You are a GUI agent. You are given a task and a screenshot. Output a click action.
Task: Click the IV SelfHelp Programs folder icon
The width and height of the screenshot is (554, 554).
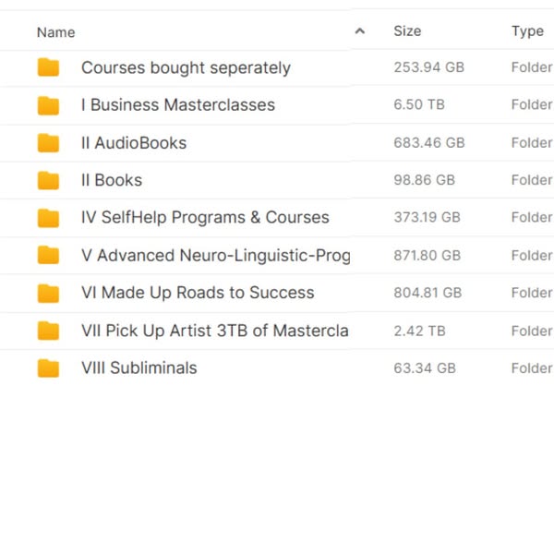pyautogui.click(x=48, y=218)
